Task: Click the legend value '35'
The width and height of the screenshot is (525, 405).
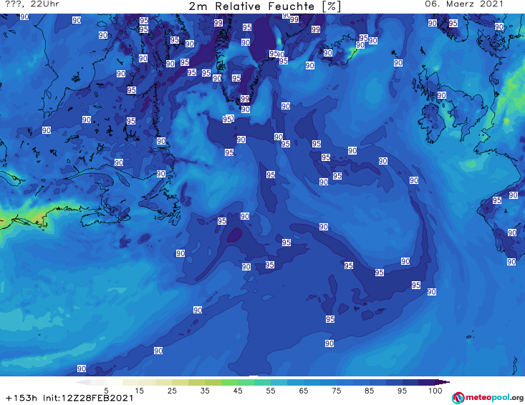Action: 205,391
